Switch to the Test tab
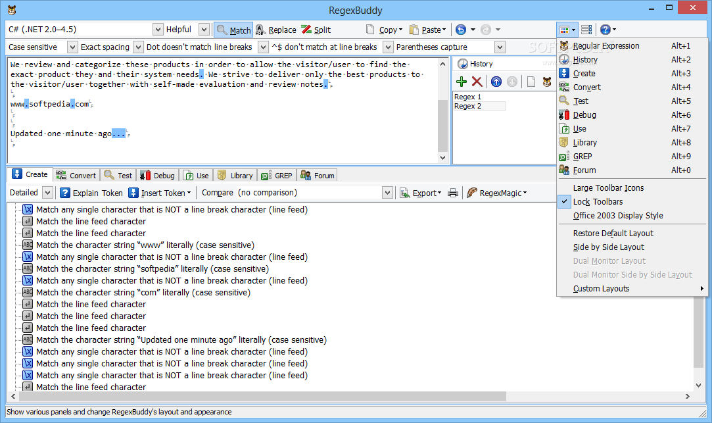The image size is (712, 423). click(118, 176)
